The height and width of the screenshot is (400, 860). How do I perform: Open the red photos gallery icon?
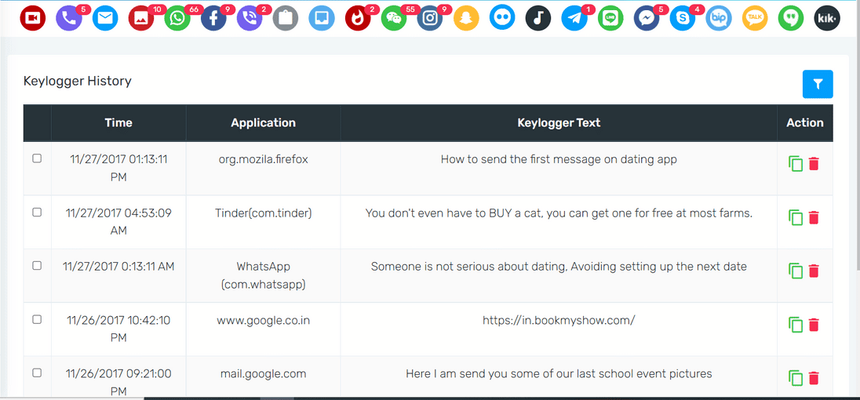[141, 19]
